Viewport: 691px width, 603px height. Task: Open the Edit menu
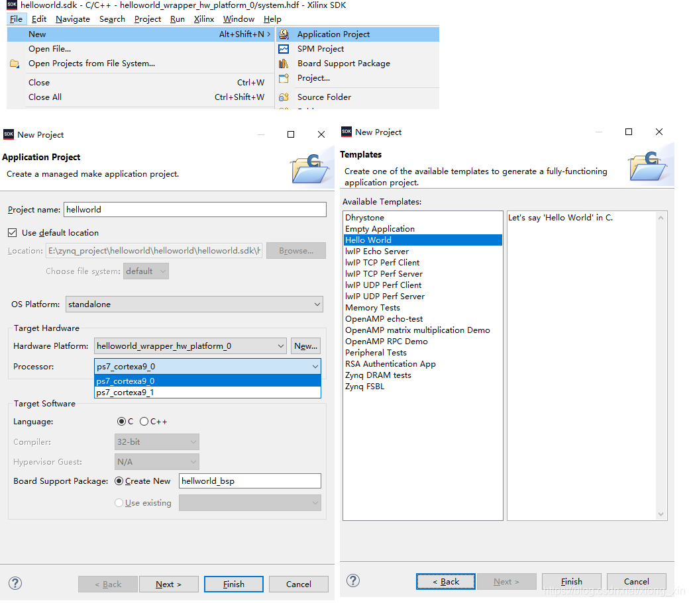(39, 19)
